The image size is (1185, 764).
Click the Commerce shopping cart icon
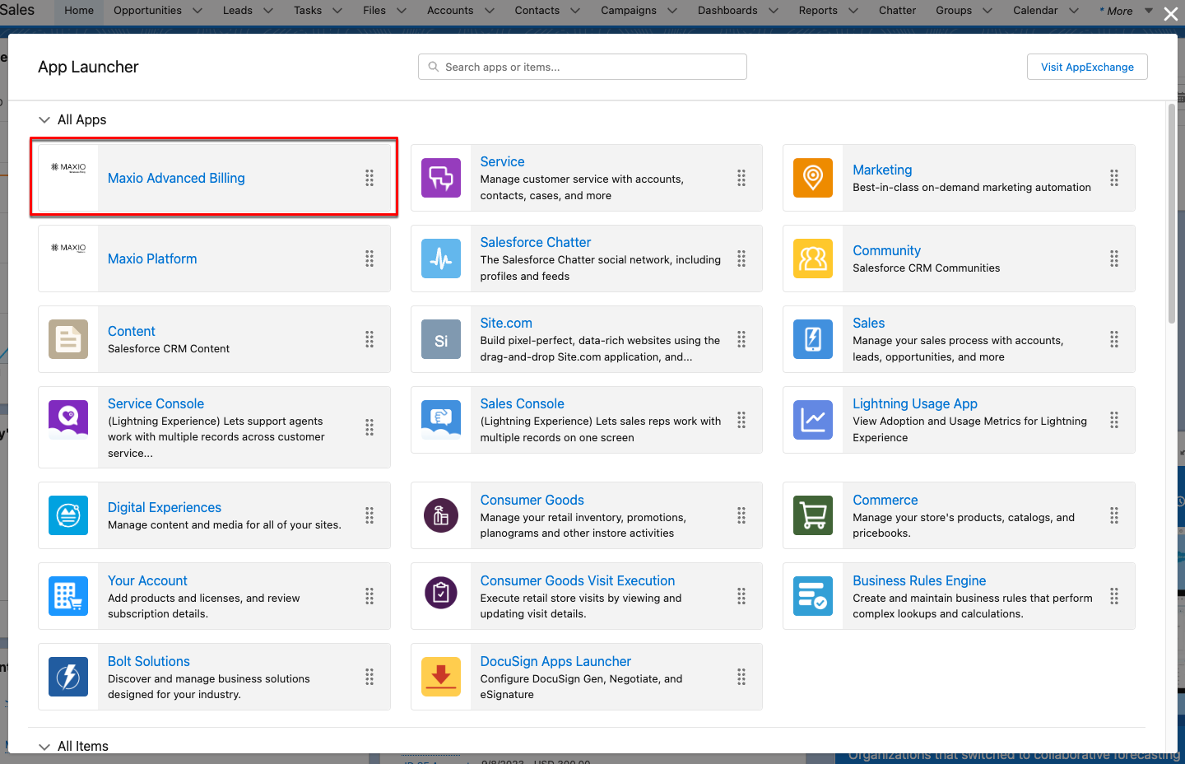(813, 515)
